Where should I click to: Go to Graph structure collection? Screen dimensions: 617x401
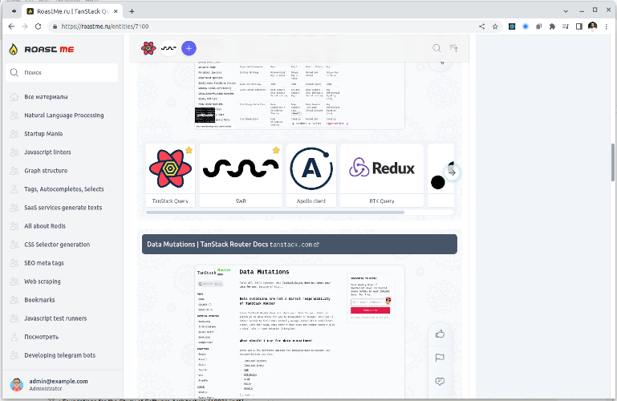coord(46,171)
